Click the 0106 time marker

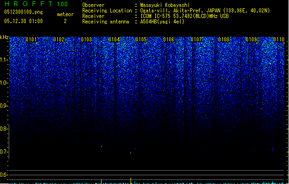click(x=169, y=40)
